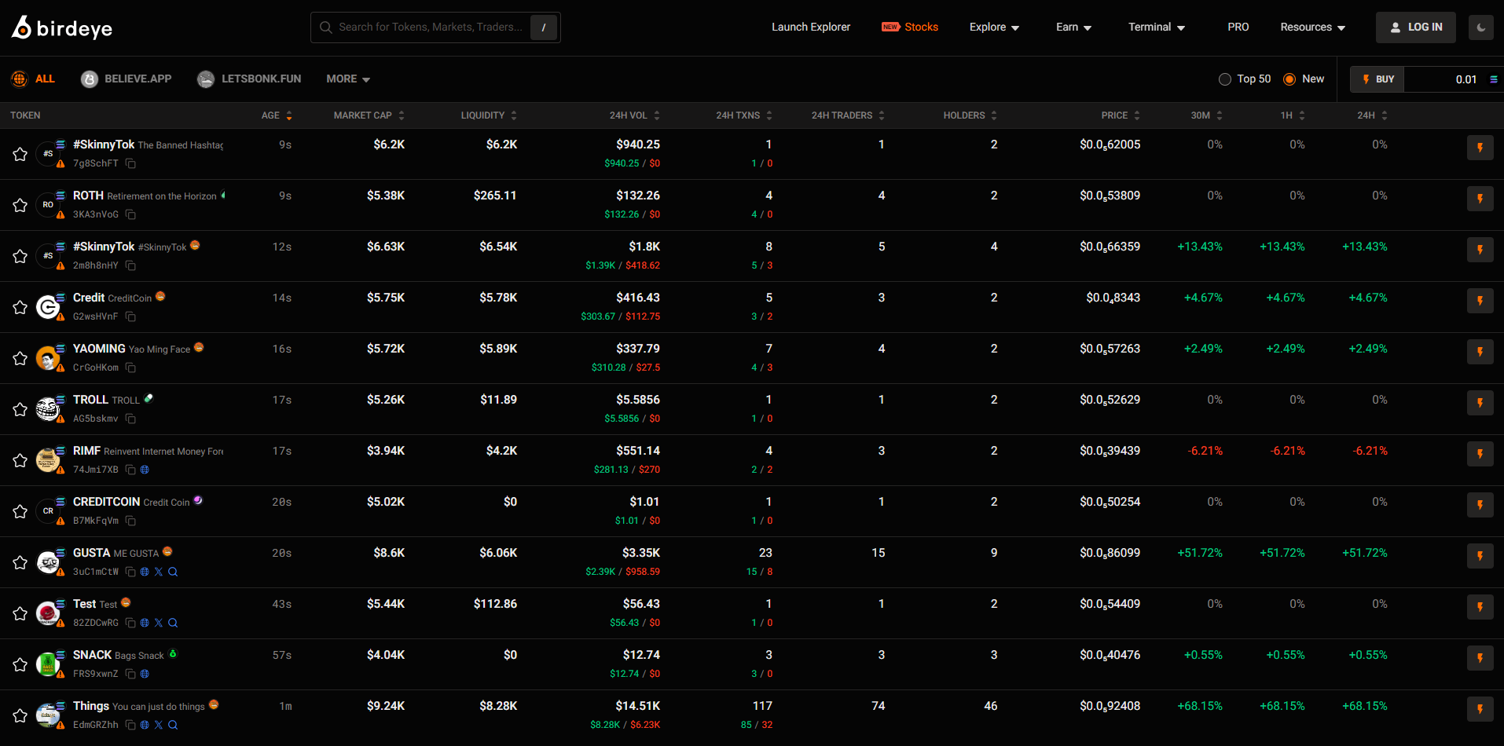The image size is (1504, 746).
Task: Open the Launch Explorer link
Action: pos(810,27)
